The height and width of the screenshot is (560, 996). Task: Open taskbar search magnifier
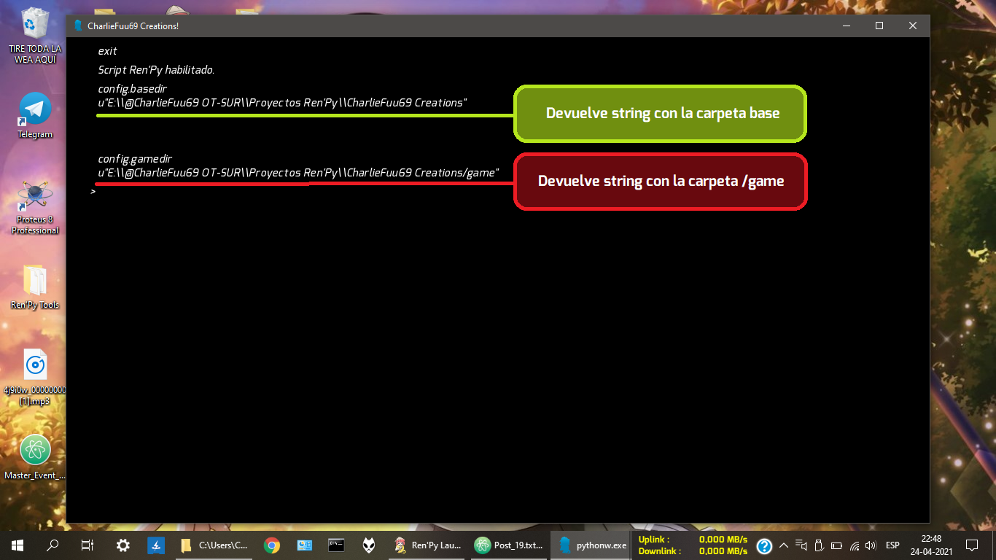tap(52, 545)
